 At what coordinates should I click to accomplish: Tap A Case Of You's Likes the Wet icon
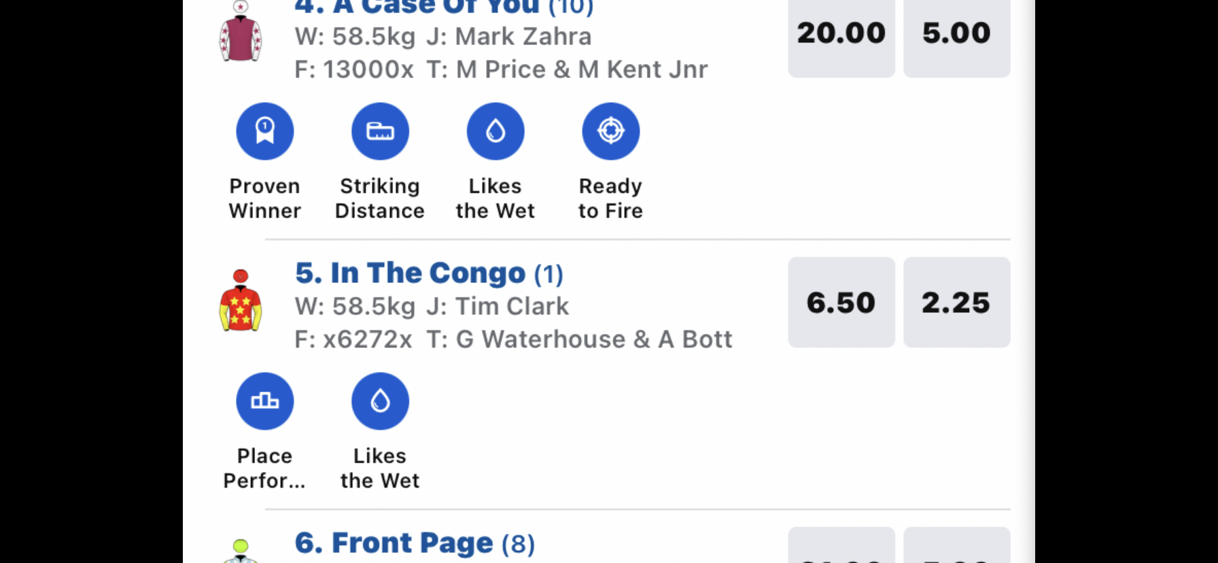tap(495, 131)
